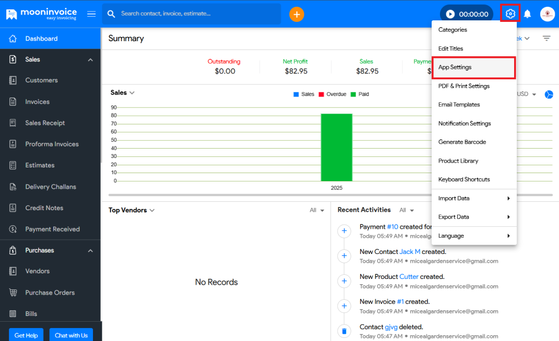Expand the Language submenu
This screenshot has width=559, height=341.
pos(474,236)
